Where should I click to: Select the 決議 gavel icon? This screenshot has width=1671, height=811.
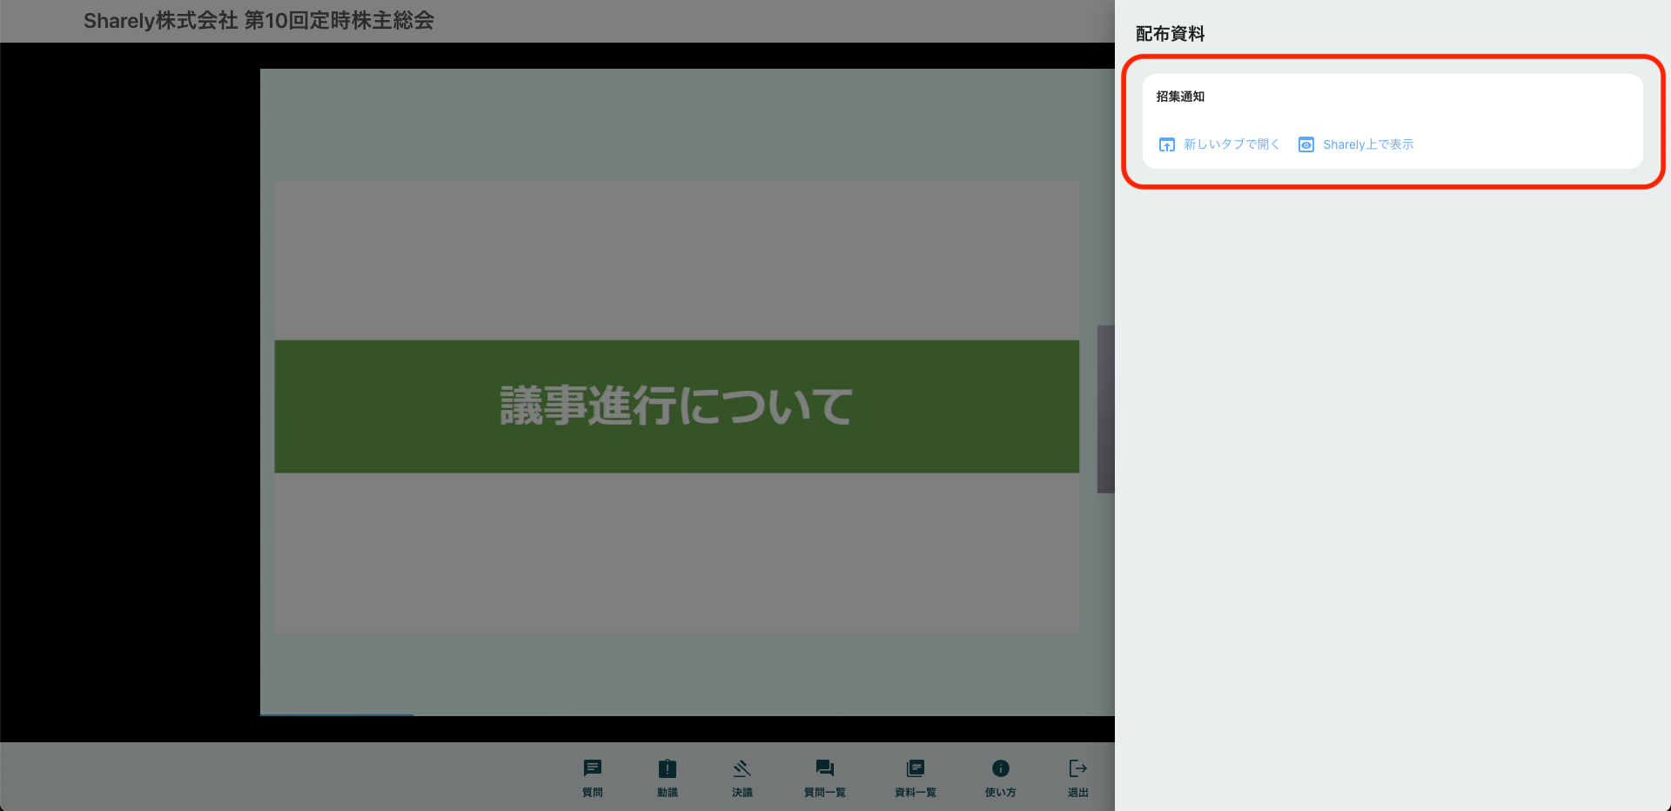742,768
